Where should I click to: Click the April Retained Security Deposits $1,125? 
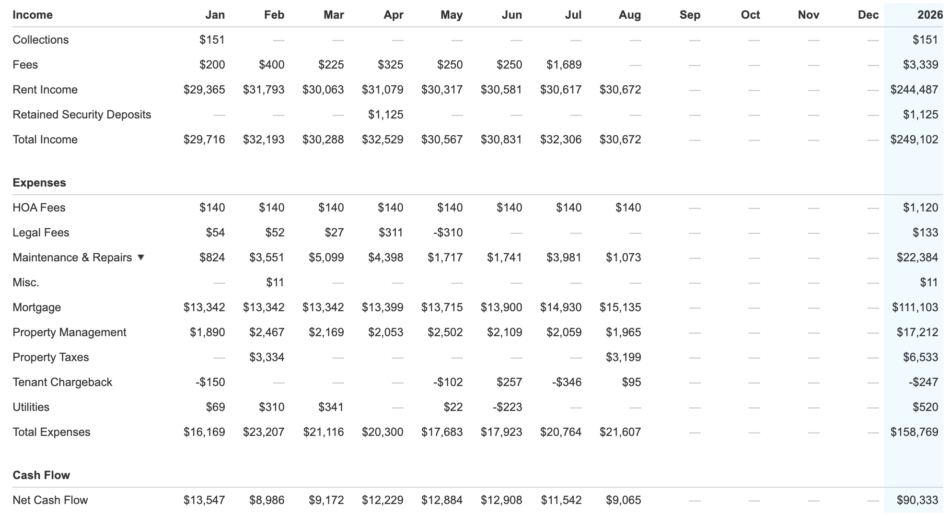point(385,115)
